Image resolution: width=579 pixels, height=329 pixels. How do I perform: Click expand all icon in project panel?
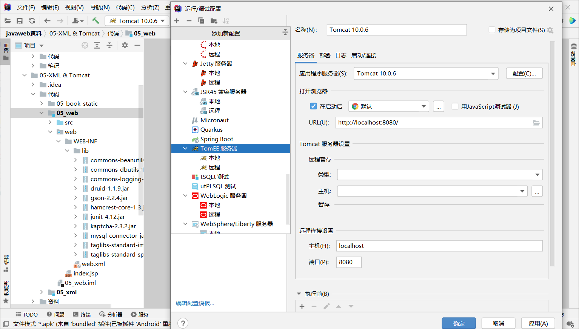point(97,45)
